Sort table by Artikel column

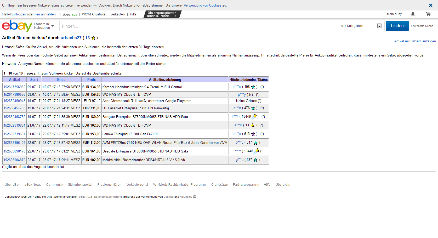[x=14, y=80]
